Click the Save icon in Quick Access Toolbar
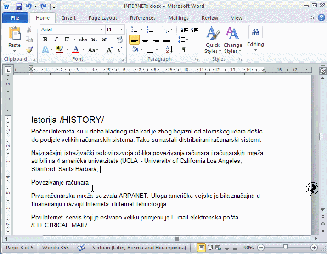 (19, 6)
